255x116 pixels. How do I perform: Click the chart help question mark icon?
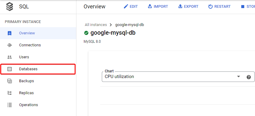pyautogui.click(x=249, y=77)
